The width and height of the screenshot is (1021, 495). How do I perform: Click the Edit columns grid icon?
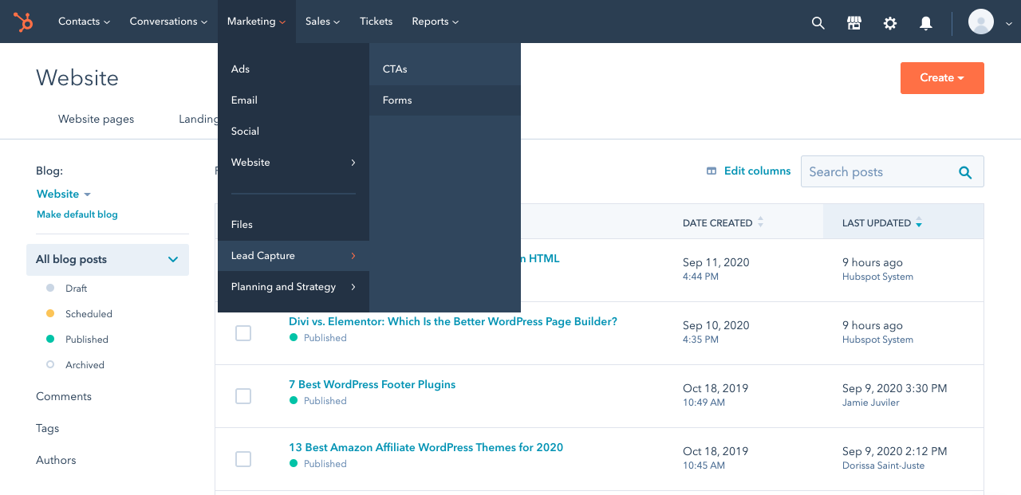(x=711, y=171)
